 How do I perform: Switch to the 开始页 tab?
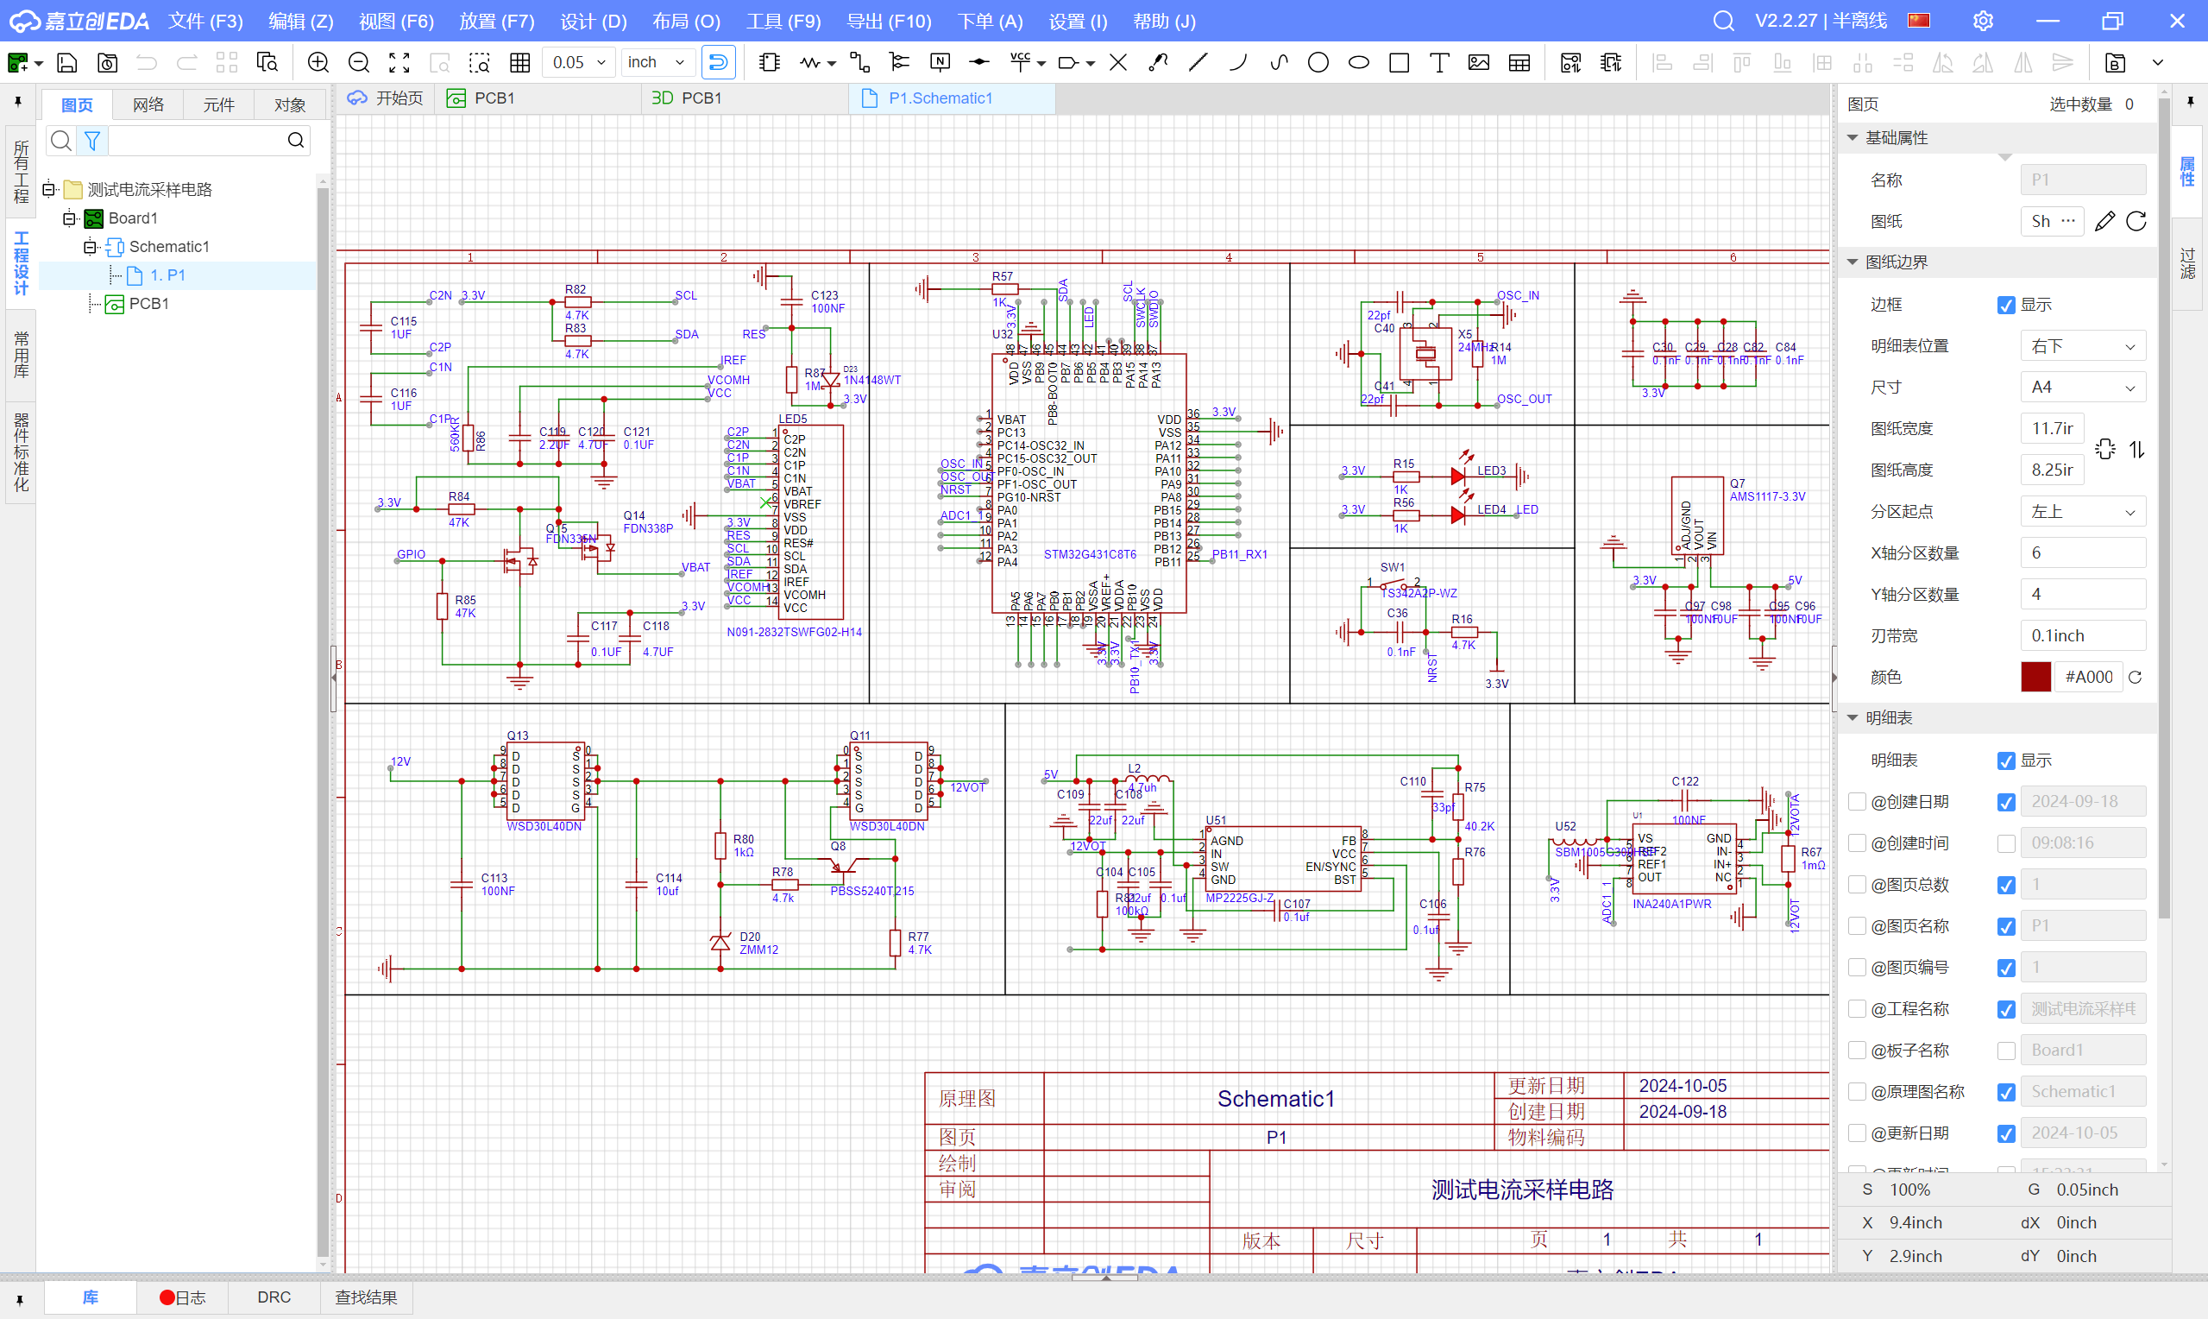point(386,98)
